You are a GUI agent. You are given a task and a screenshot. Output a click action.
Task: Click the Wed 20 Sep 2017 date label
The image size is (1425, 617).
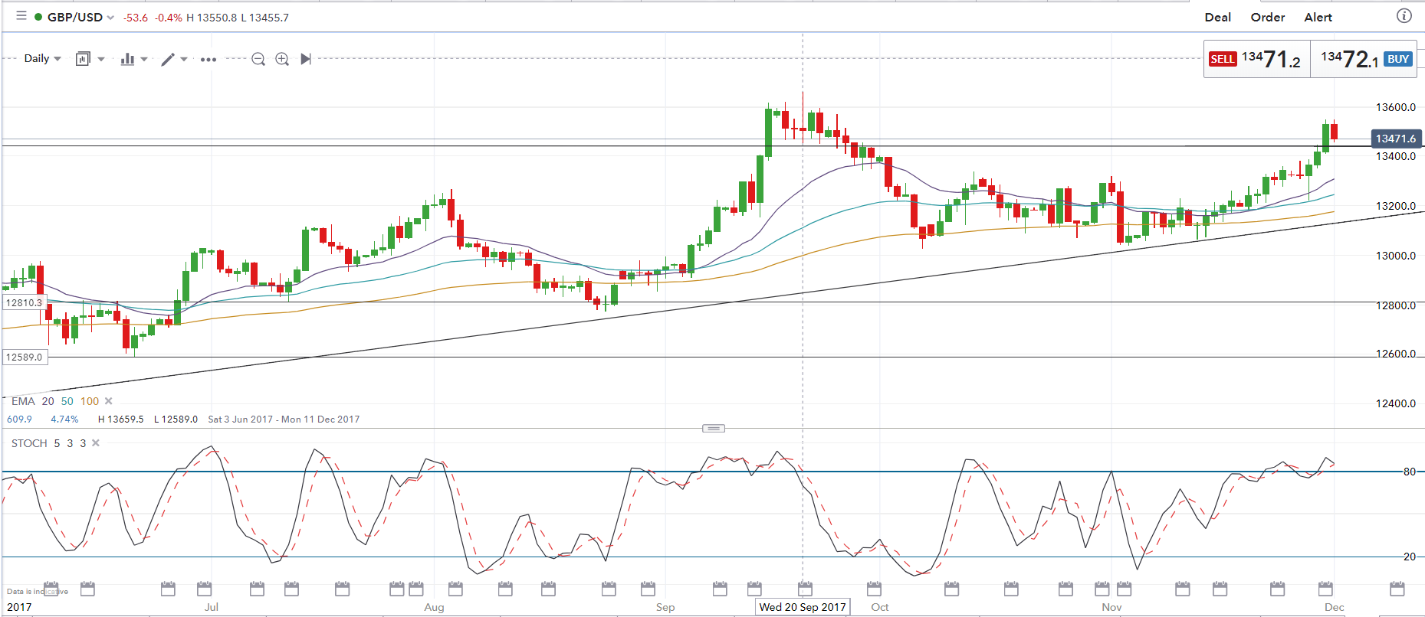click(803, 607)
